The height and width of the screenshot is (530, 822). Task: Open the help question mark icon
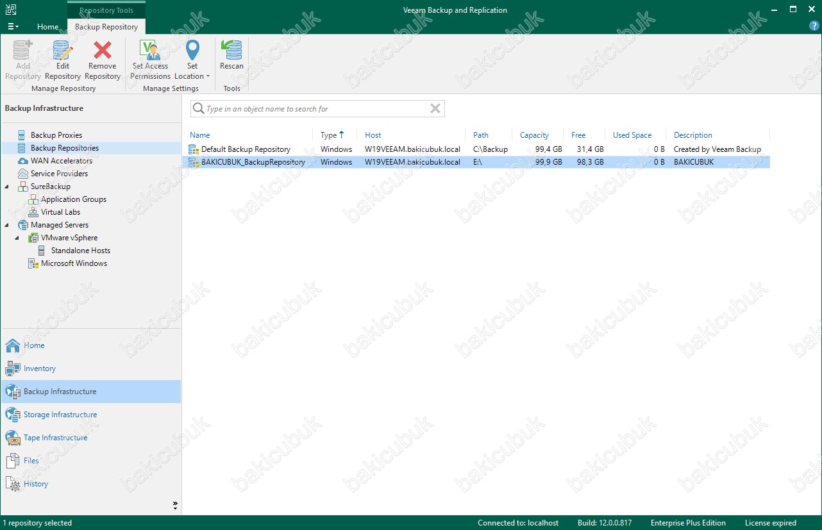814,26
